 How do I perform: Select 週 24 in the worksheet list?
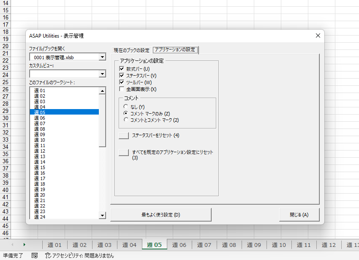pyautogui.click(x=64, y=216)
